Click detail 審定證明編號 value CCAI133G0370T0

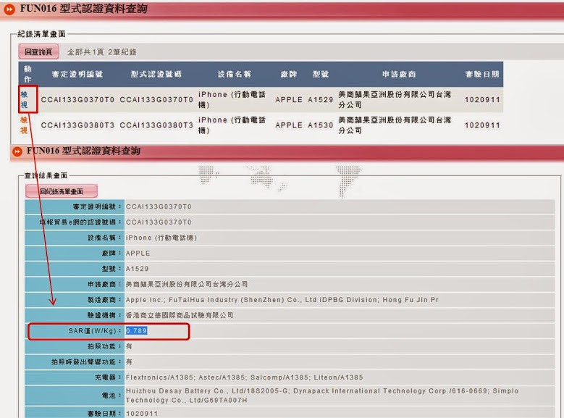[x=159, y=206]
